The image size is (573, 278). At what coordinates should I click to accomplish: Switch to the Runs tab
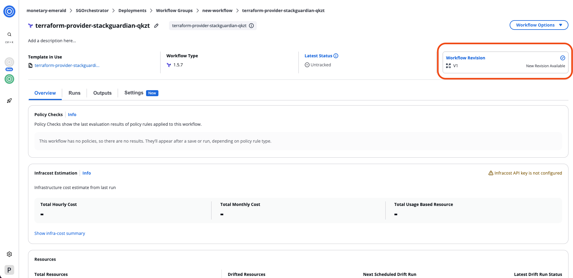point(74,93)
